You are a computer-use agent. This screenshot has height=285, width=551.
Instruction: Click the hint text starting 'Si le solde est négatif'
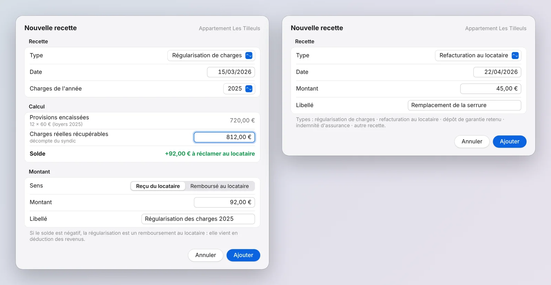(x=134, y=236)
